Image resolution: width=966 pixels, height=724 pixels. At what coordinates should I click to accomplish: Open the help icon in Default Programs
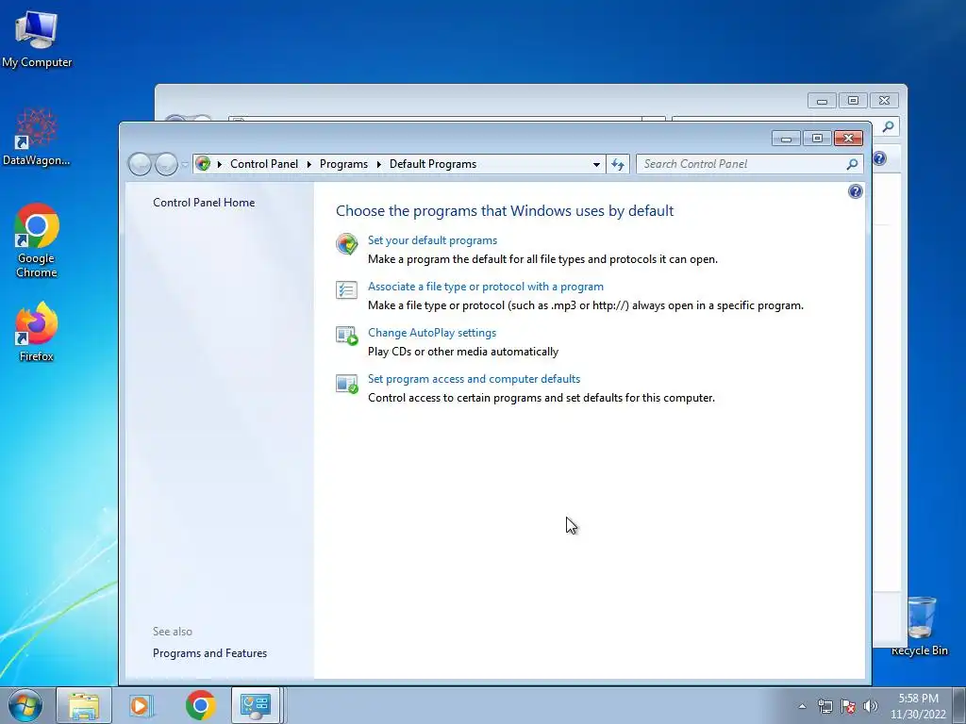[855, 191]
